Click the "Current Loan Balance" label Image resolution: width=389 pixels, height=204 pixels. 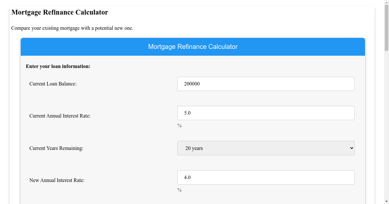coord(53,84)
